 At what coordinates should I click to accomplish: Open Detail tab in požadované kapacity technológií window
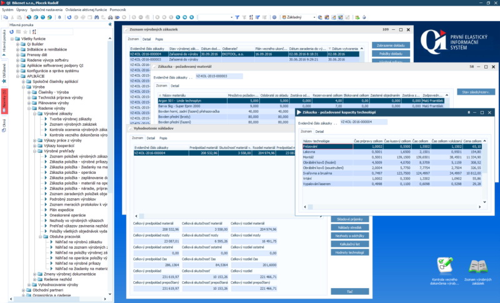(319, 132)
